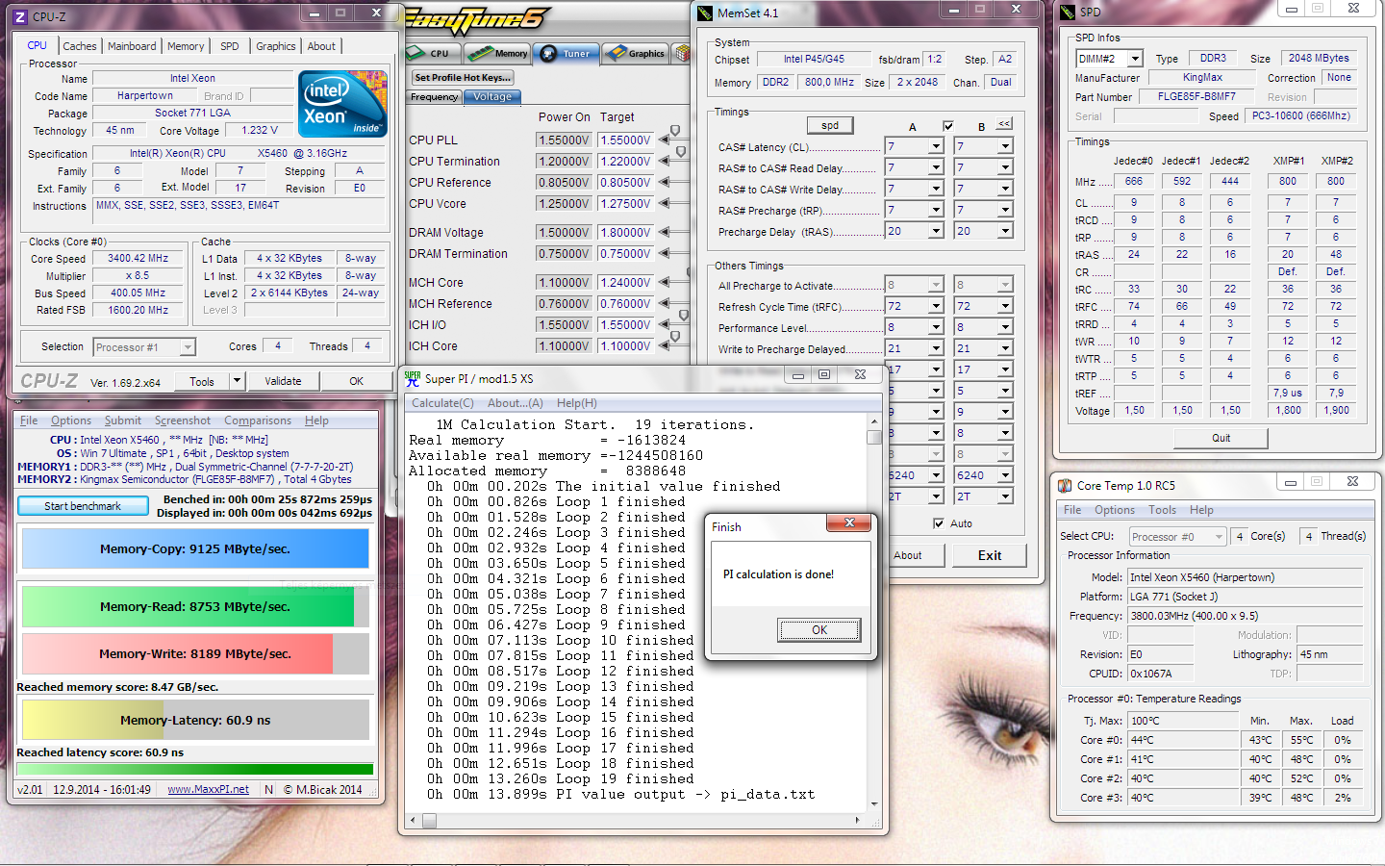
Task: Click the Super PI vertical scrollbar down arrow
Action: [874, 803]
